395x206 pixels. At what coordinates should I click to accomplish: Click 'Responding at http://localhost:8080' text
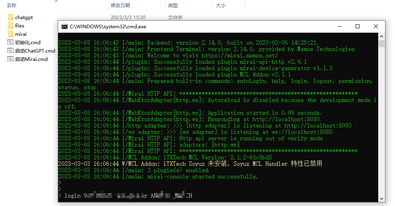[x=263, y=119]
